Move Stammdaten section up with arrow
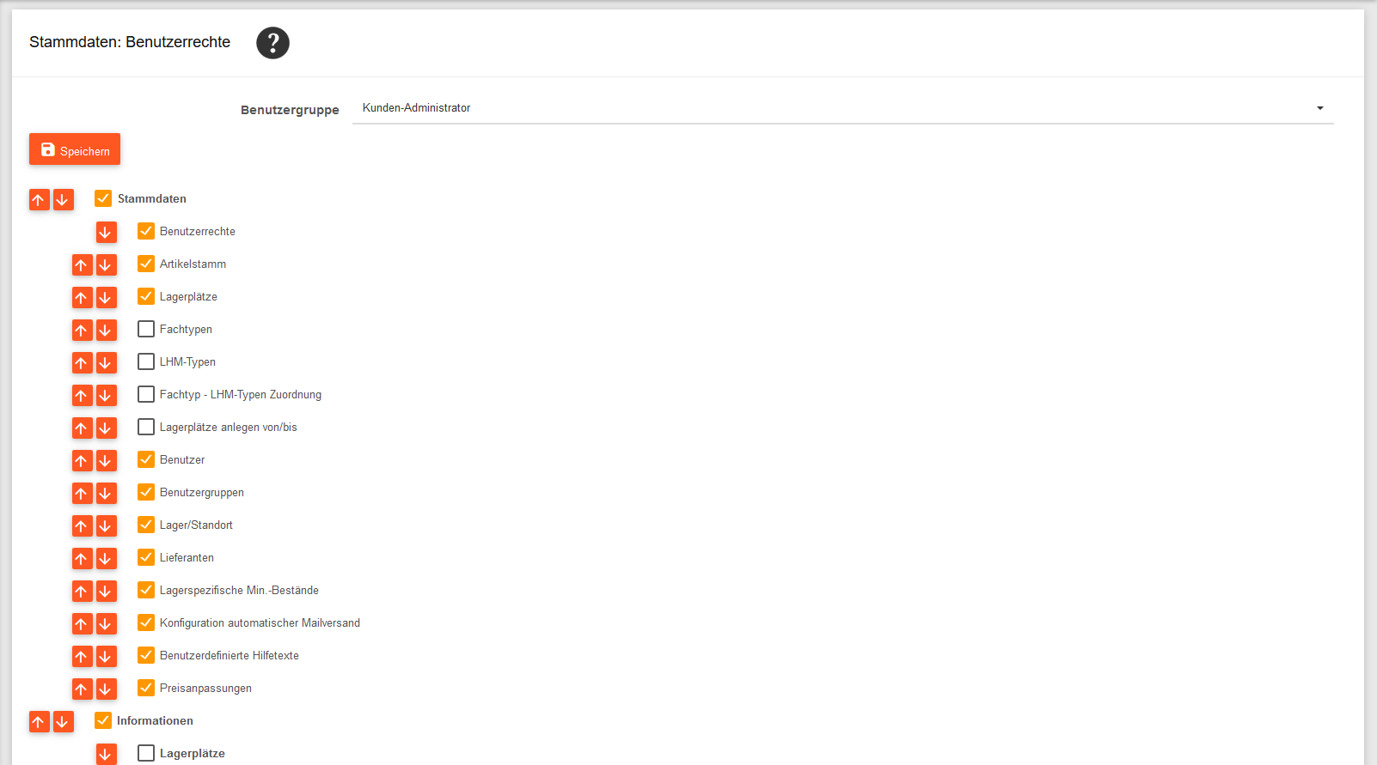The image size is (1377, 765). click(39, 200)
